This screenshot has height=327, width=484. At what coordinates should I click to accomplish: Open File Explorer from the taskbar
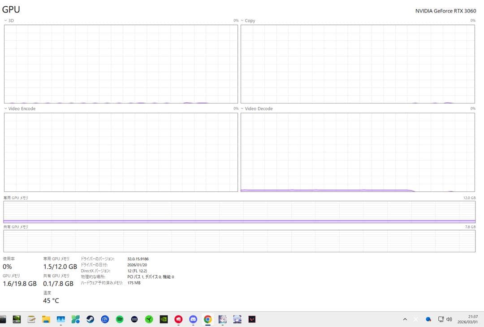pos(46,319)
